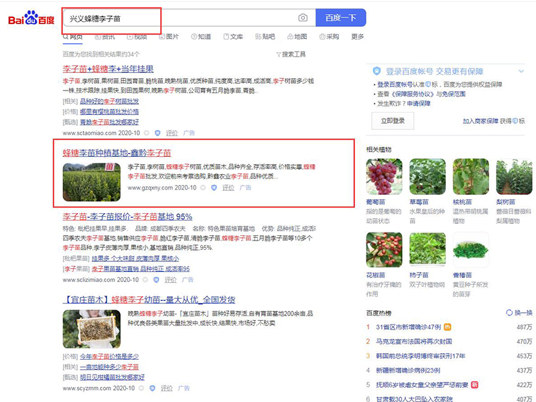
Task: Click the 草莓苗 plant image
Action: (x=427, y=176)
